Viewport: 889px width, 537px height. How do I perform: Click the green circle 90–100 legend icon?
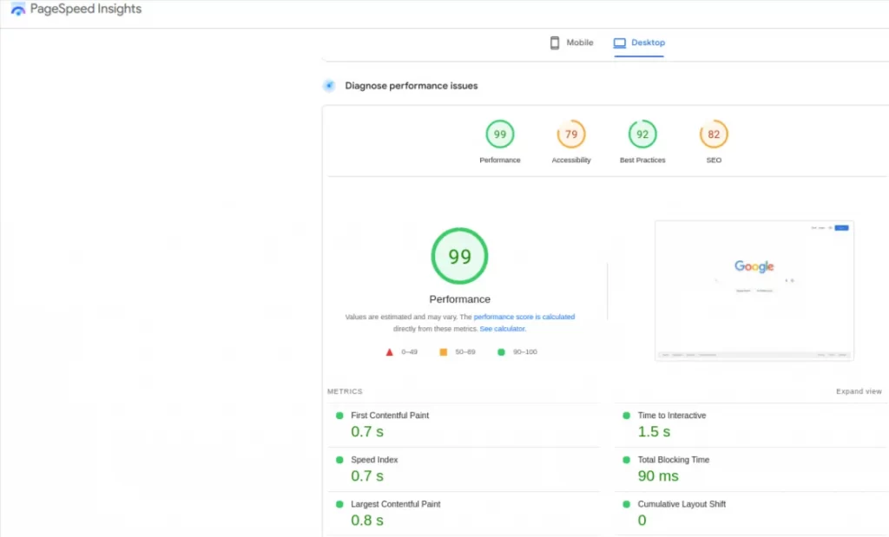coord(501,351)
